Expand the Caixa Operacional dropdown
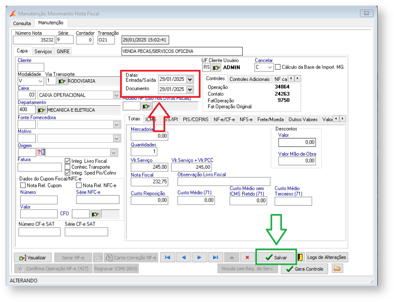Viewport: 394px width, 302px height. coord(116,95)
